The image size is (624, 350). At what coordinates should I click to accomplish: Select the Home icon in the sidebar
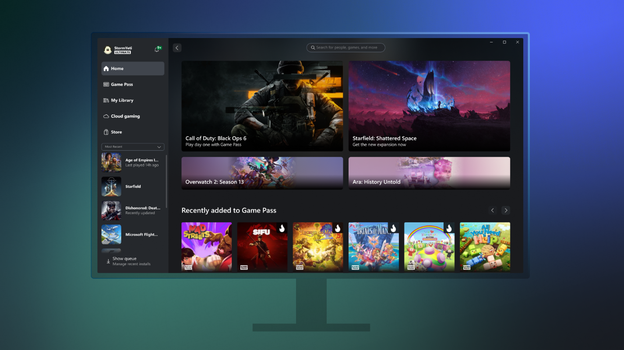pyautogui.click(x=106, y=68)
